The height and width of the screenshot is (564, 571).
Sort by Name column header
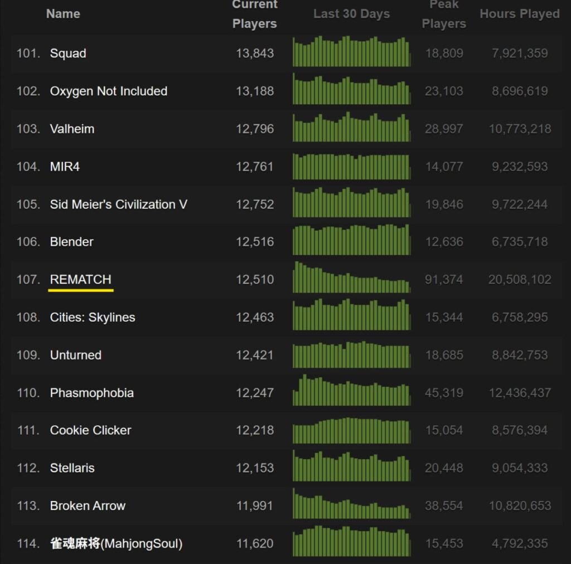[x=63, y=14]
